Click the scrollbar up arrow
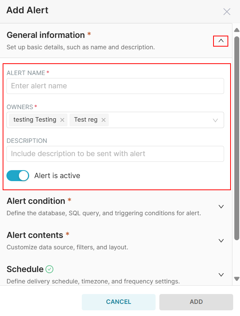The width and height of the screenshot is (240, 316). pyautogui.click(x=237, y=30)
